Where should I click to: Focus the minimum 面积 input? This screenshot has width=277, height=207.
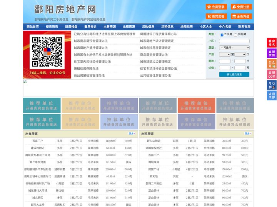click(225, 61)
